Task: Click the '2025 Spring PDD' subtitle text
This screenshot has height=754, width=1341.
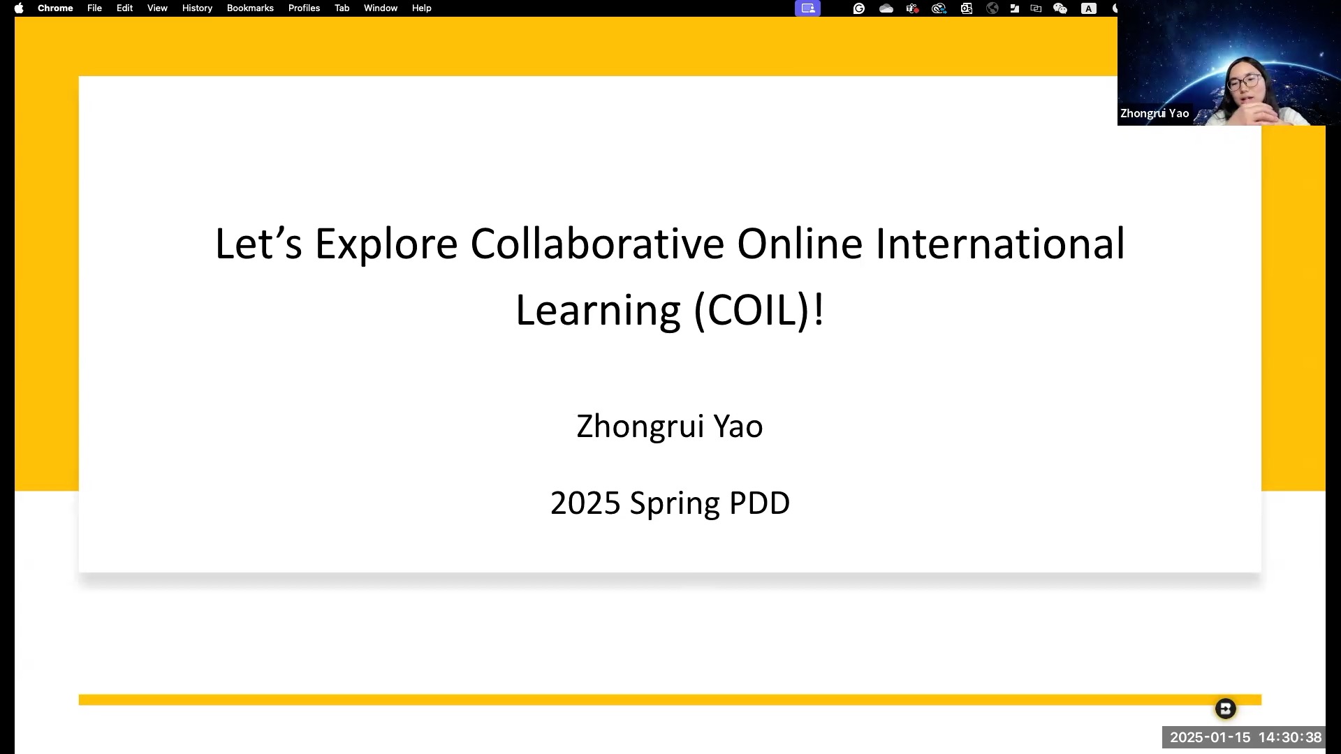Action: [670, 503]
